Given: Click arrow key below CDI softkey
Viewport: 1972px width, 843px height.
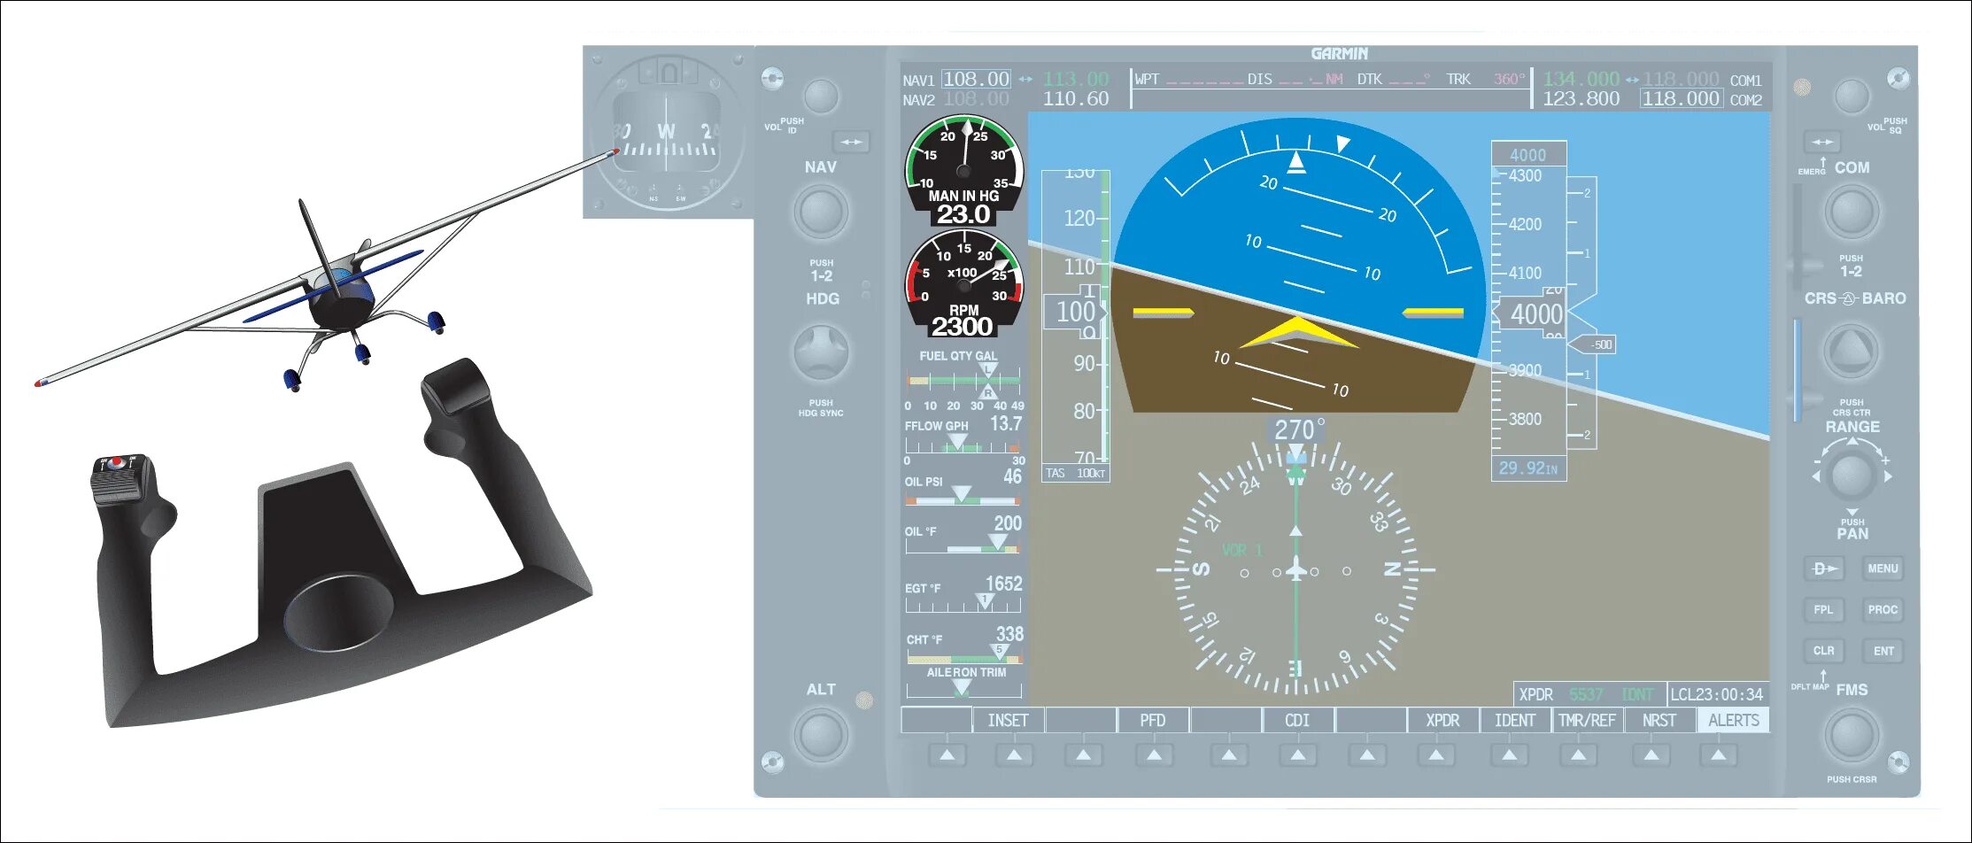Looking at the screenshot, I should [x=1297, y=755].
